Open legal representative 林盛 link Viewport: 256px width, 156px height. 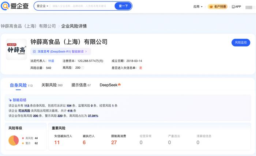51,61
